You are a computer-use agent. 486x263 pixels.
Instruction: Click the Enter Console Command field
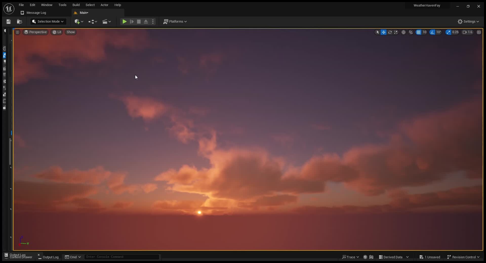[122, 257]
